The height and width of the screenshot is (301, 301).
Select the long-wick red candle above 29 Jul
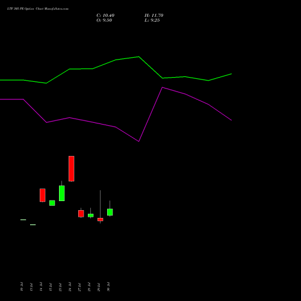101,219
